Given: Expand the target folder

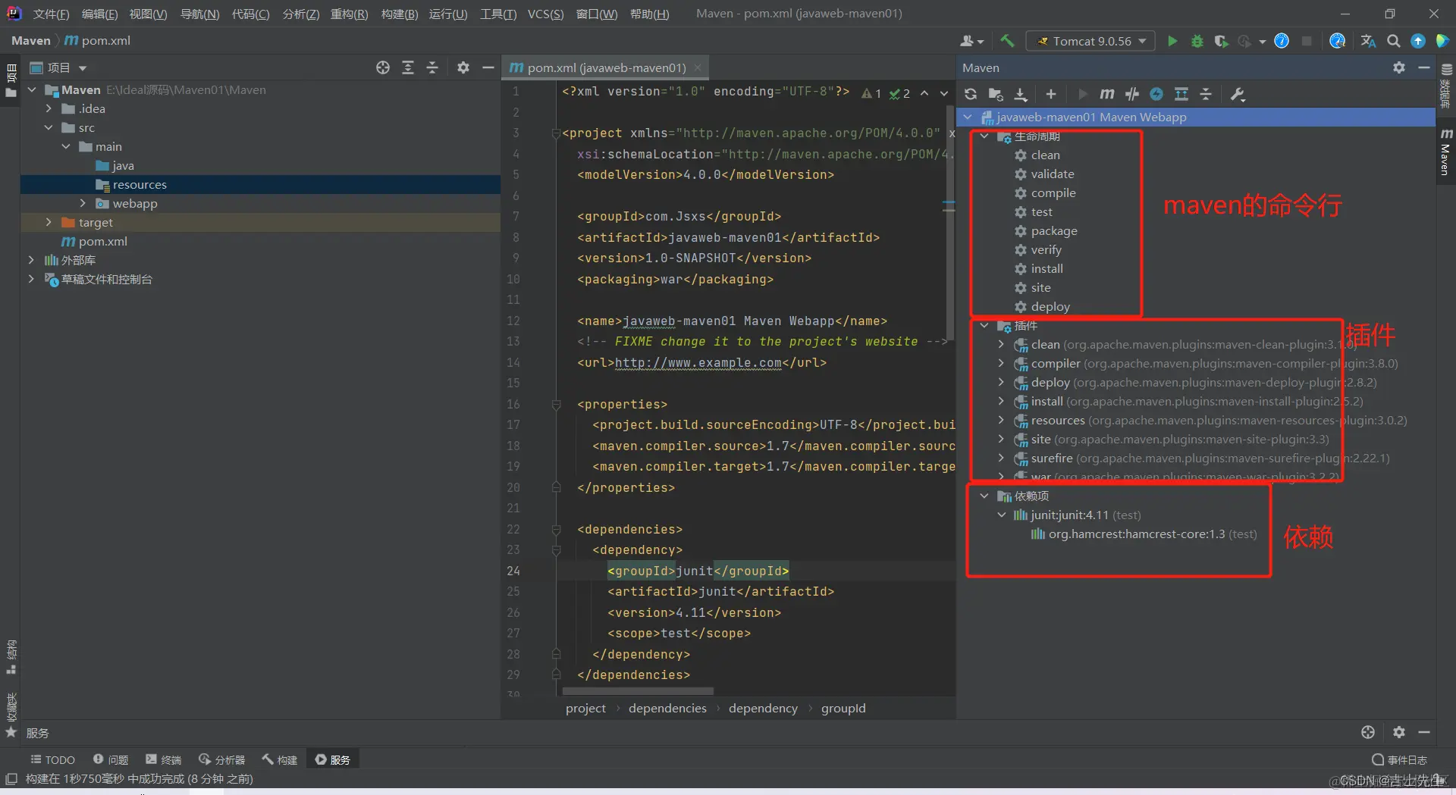Looking at the screenshot, I should pyautogui.click(x=49, y=222).
